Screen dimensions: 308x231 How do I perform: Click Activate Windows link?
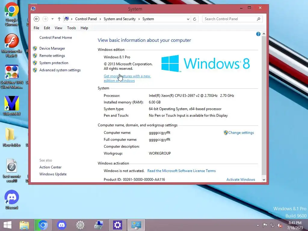[x=241, y=179]
